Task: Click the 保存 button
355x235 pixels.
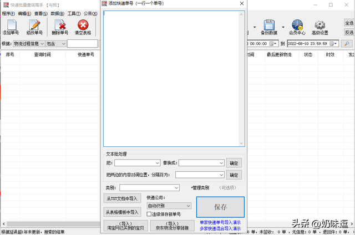Action: tap(220, 207)
